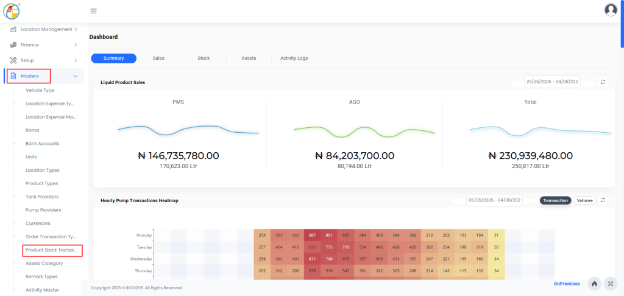Screen dimensions: 624x296
Task: Open the Activity Logs tab
Action: 294,58
